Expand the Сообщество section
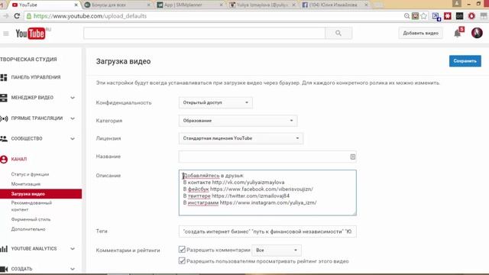The height and width of the screenshot is (275, 489). [73, 139]
